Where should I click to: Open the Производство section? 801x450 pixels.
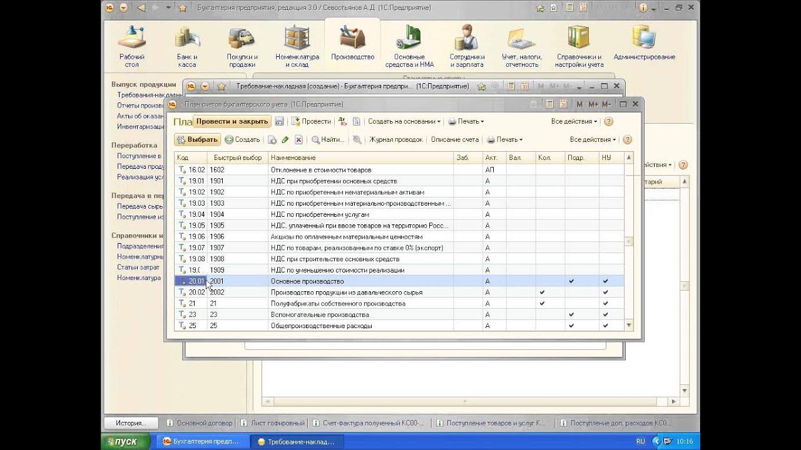click(352, 44)
